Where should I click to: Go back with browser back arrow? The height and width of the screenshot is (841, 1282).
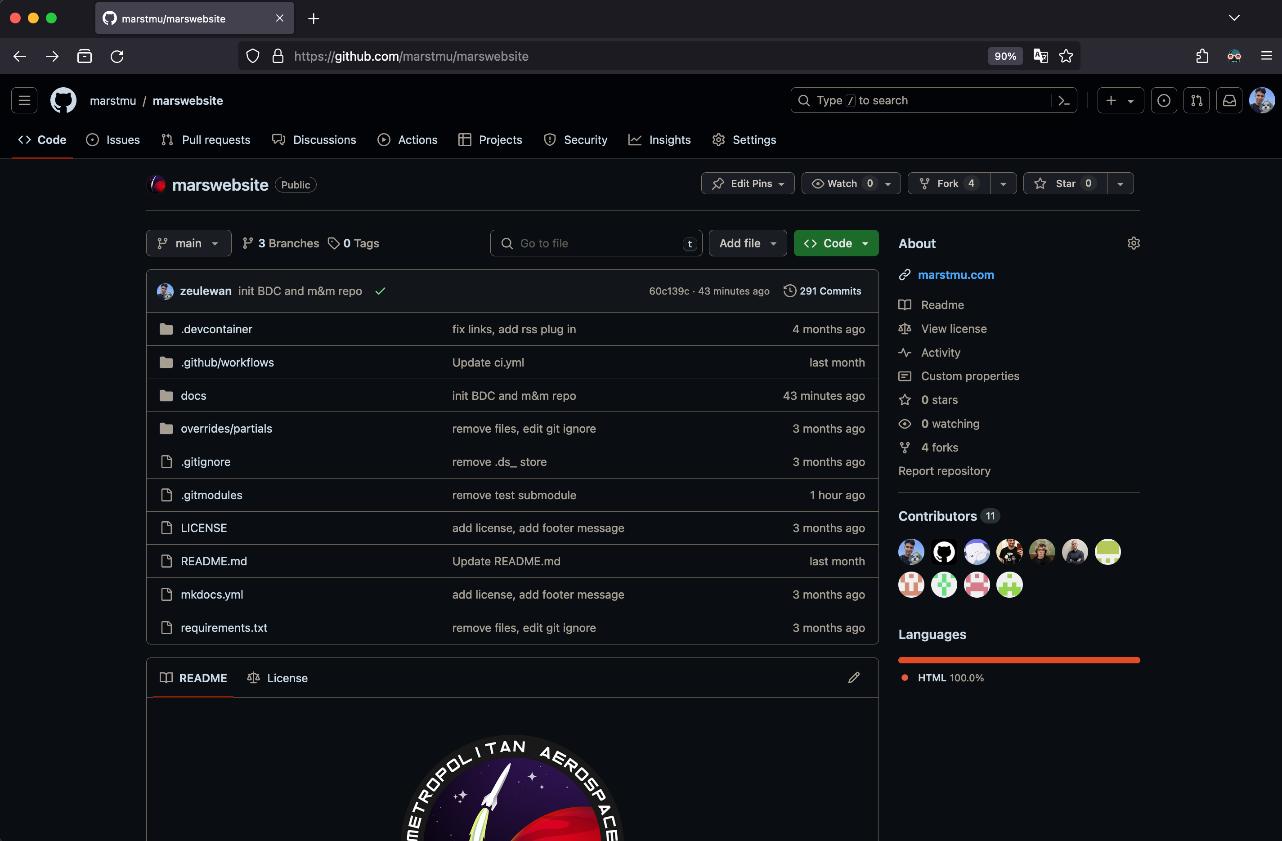click(x=20, y=56)
